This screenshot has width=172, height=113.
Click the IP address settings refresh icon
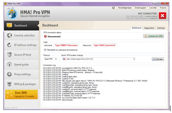[x=9, y=45]
